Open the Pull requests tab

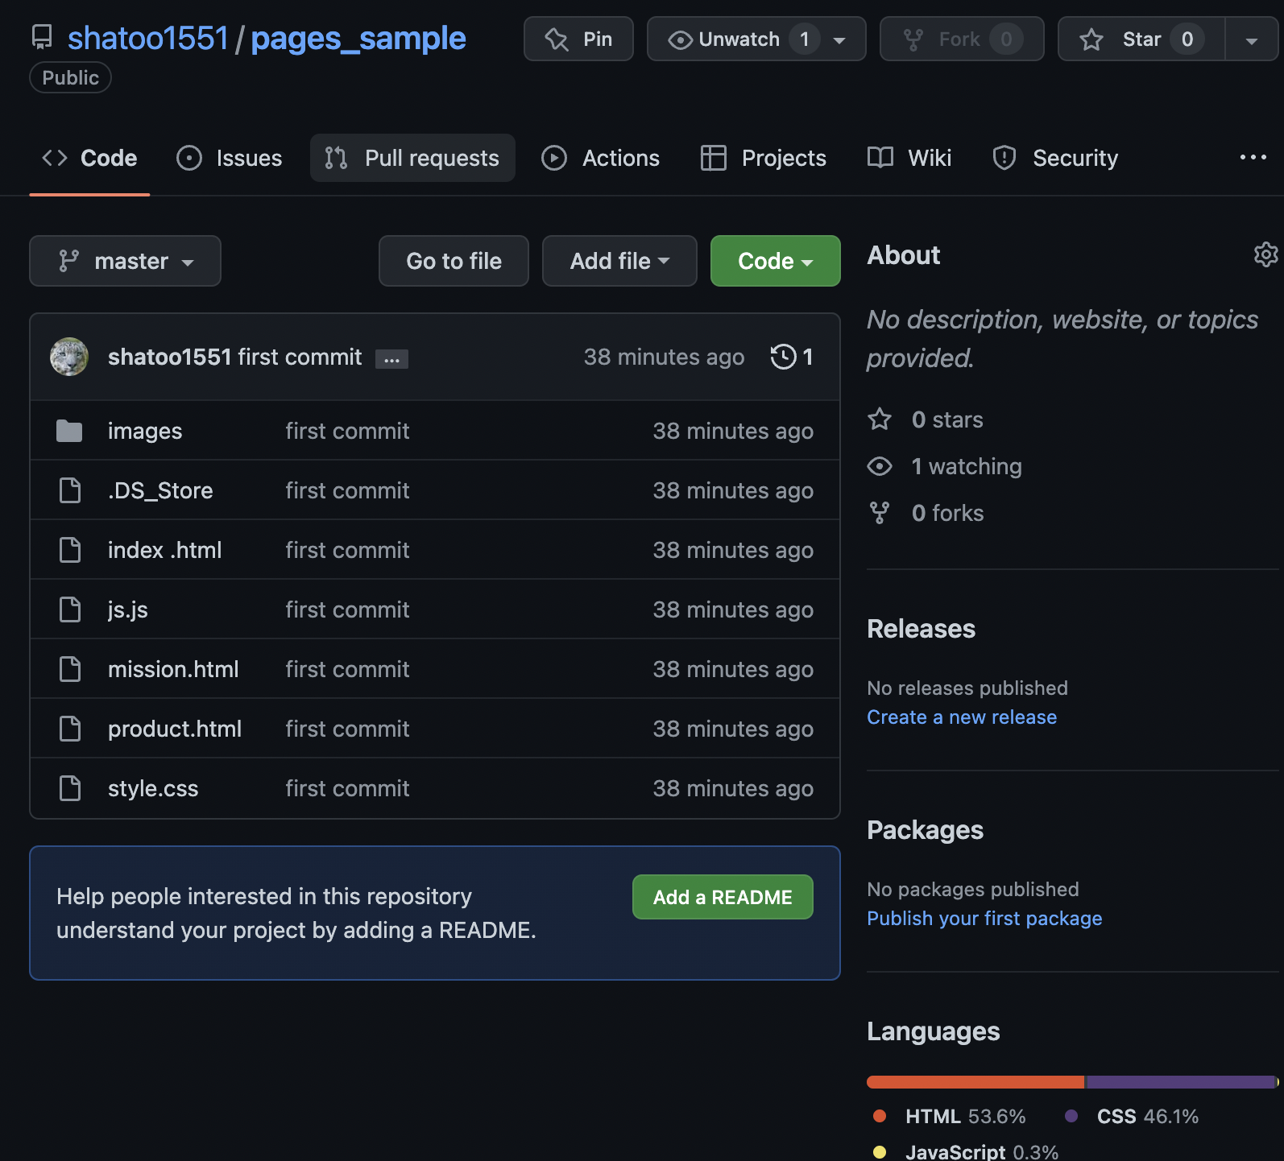(412, 158)
